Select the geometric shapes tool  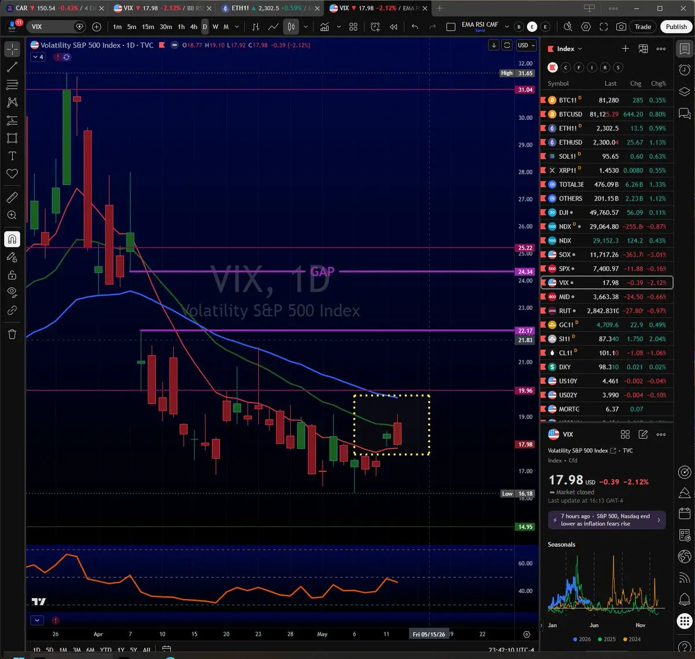coord(12,138)
